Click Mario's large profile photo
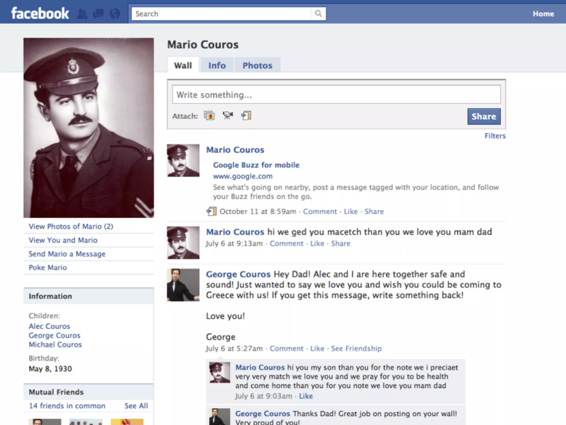 click(89, 128)
